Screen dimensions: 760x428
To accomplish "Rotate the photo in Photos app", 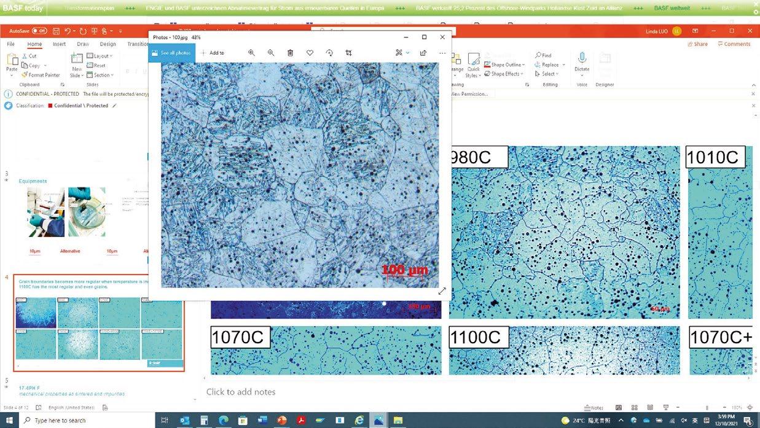I will pos(329,53).
